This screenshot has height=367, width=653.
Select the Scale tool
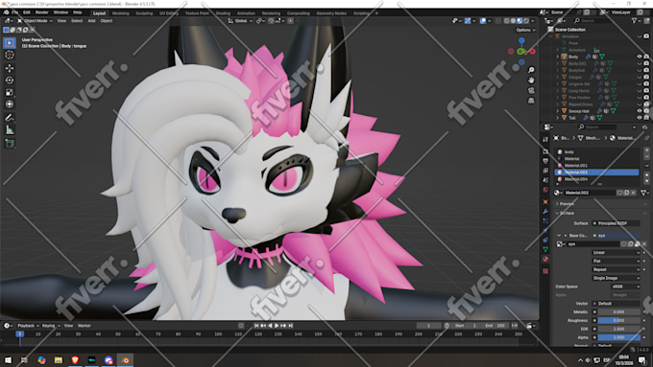[x=10, y=92]
